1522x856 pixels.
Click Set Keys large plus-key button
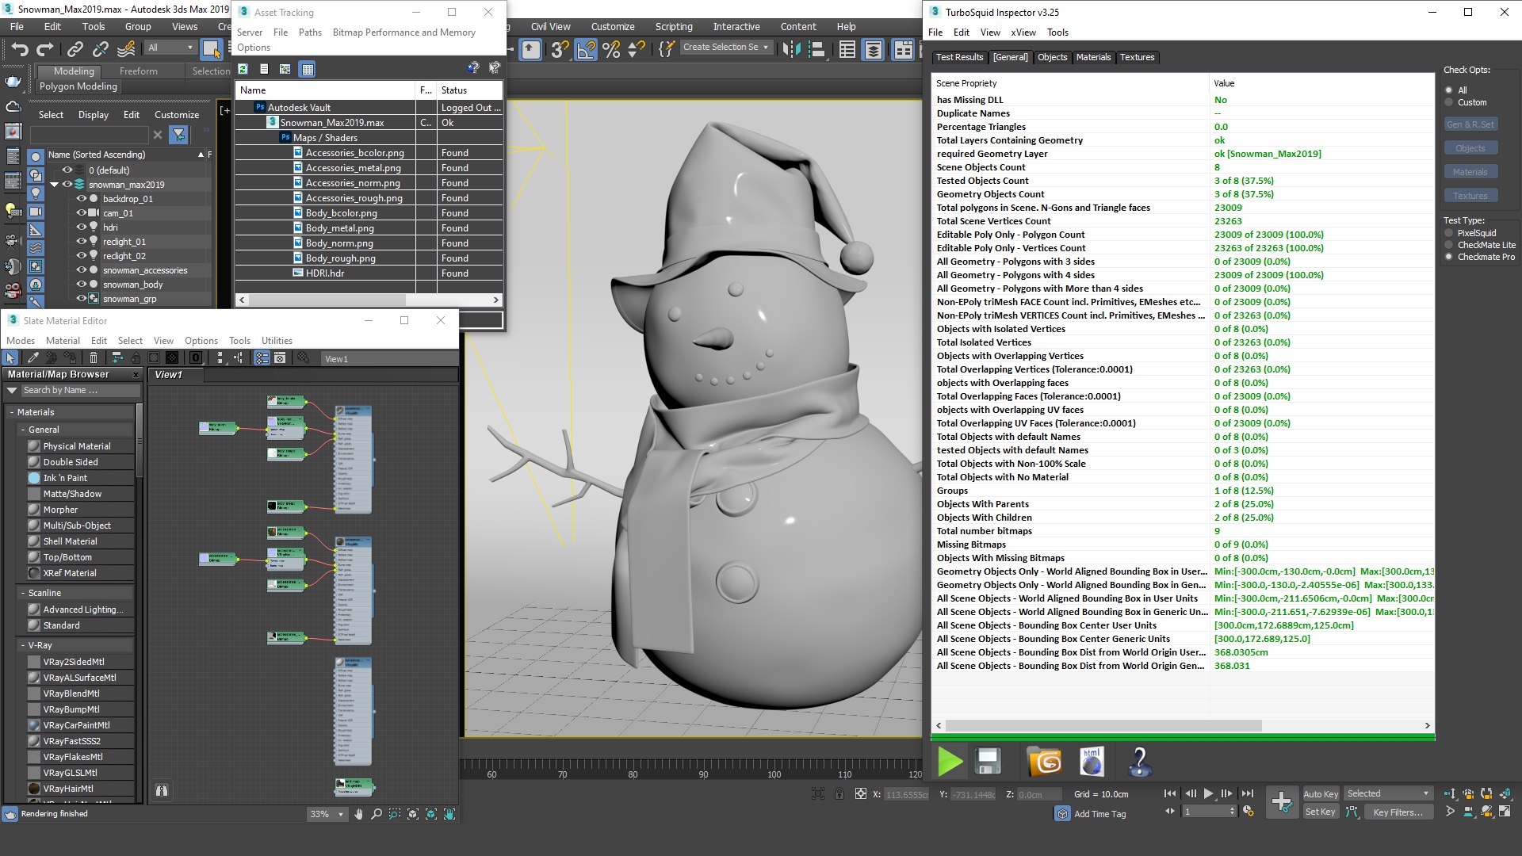tap(1281, 801)
